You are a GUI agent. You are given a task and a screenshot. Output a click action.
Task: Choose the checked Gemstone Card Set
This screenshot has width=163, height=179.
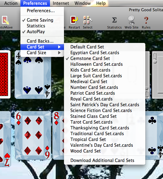point(105,58)
